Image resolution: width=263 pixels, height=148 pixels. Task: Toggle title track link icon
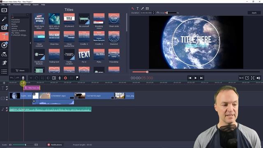click(7, 89)
